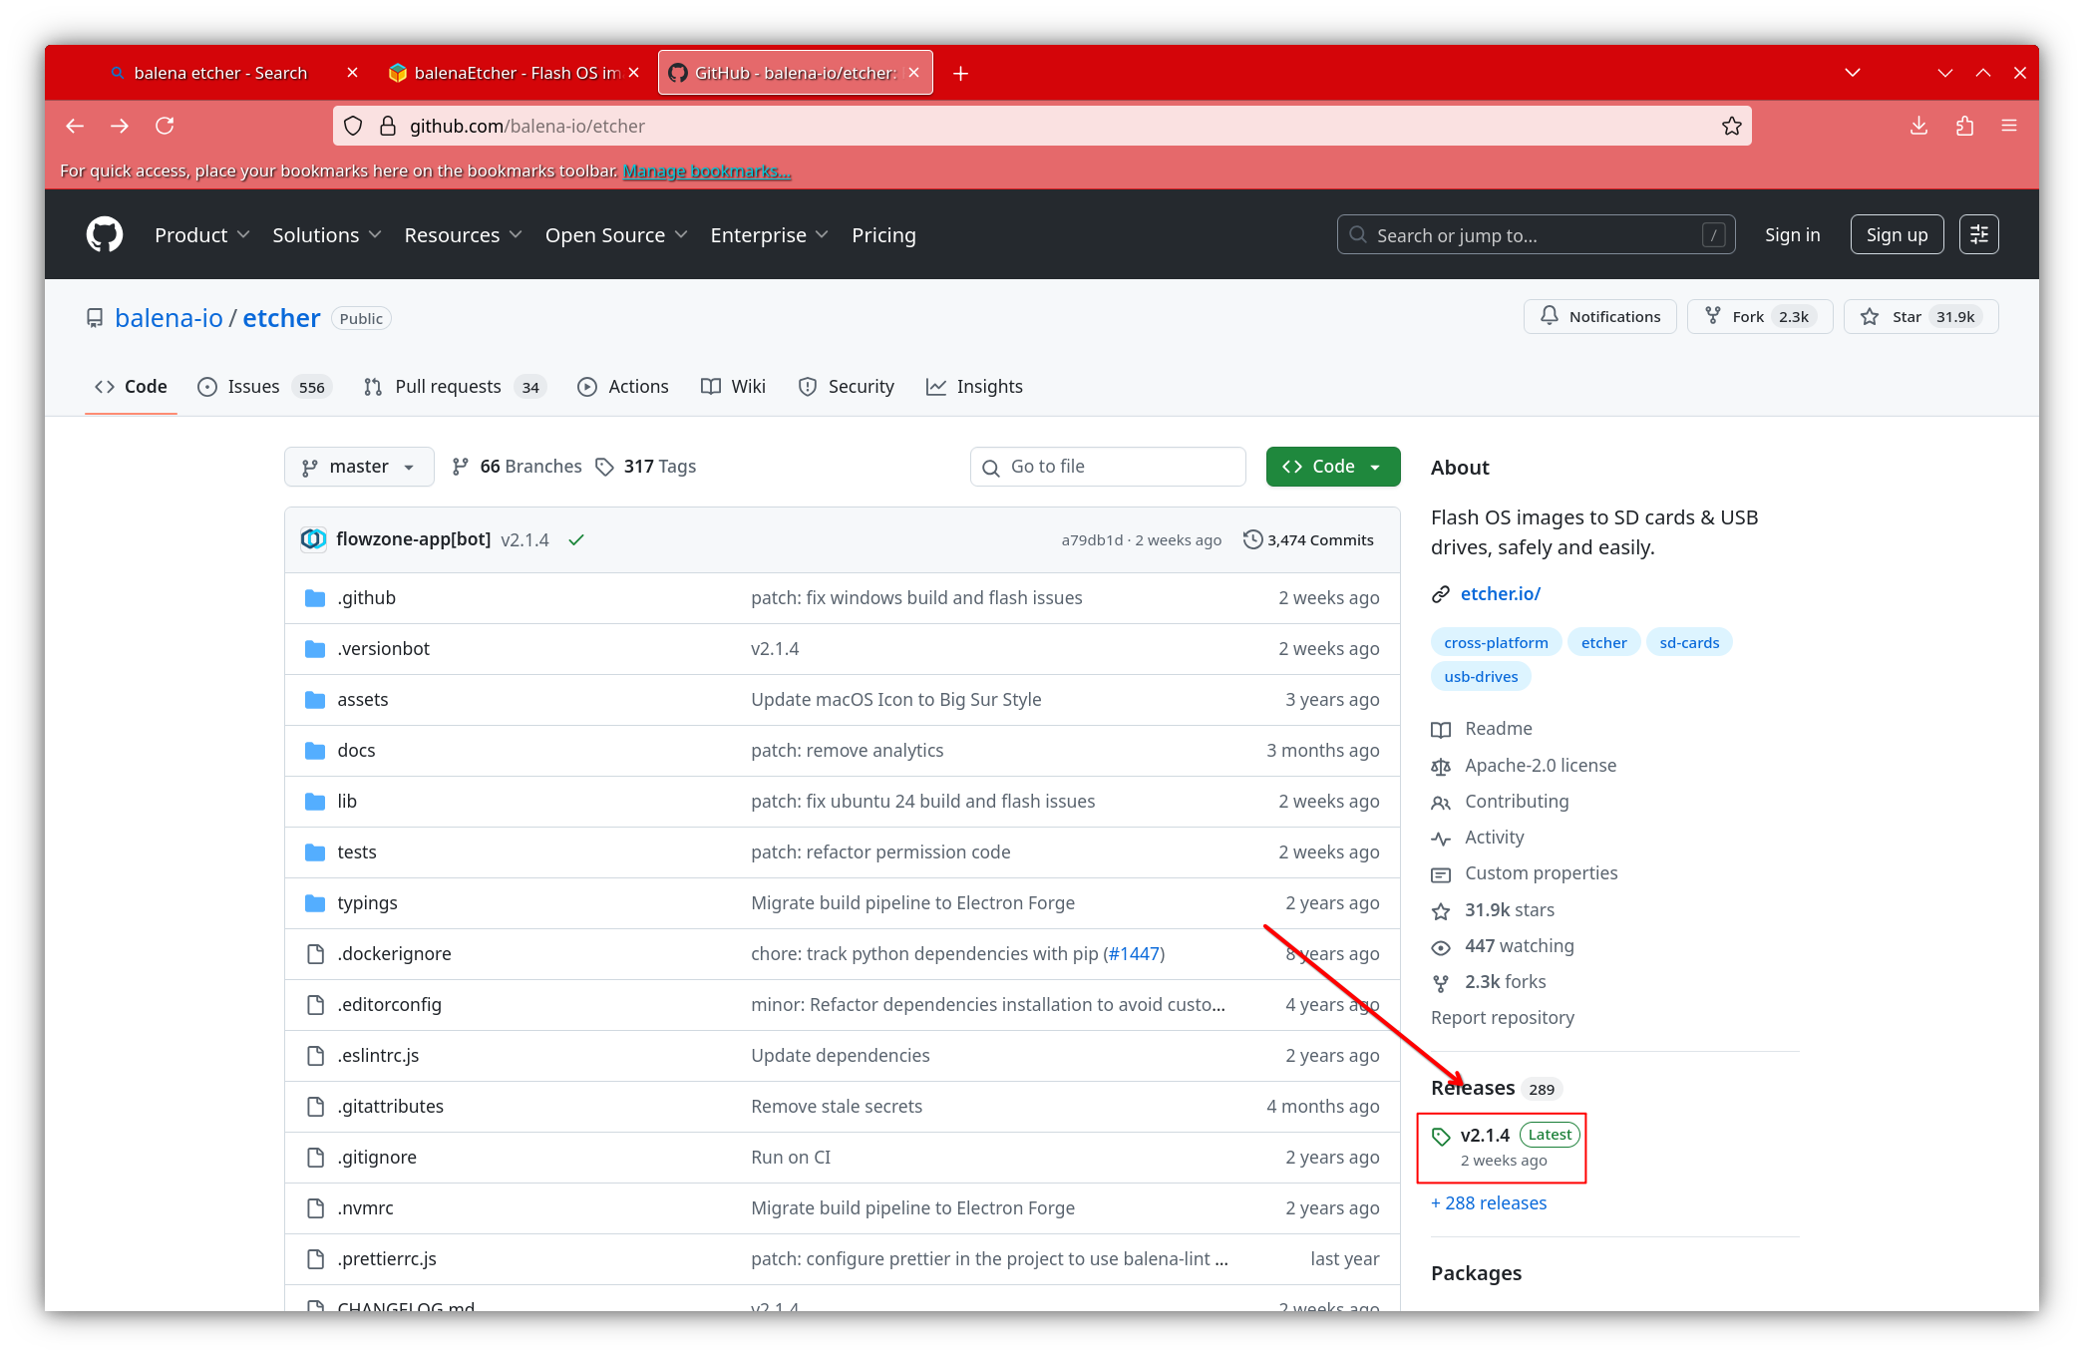
Task: Switch to the Actions tab
Action: coord(623,387)
